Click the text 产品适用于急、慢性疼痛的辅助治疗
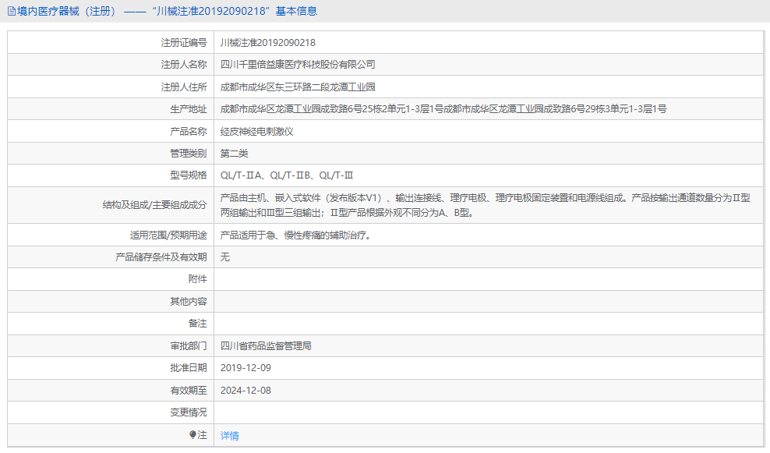770x453 pixels. 295,235
